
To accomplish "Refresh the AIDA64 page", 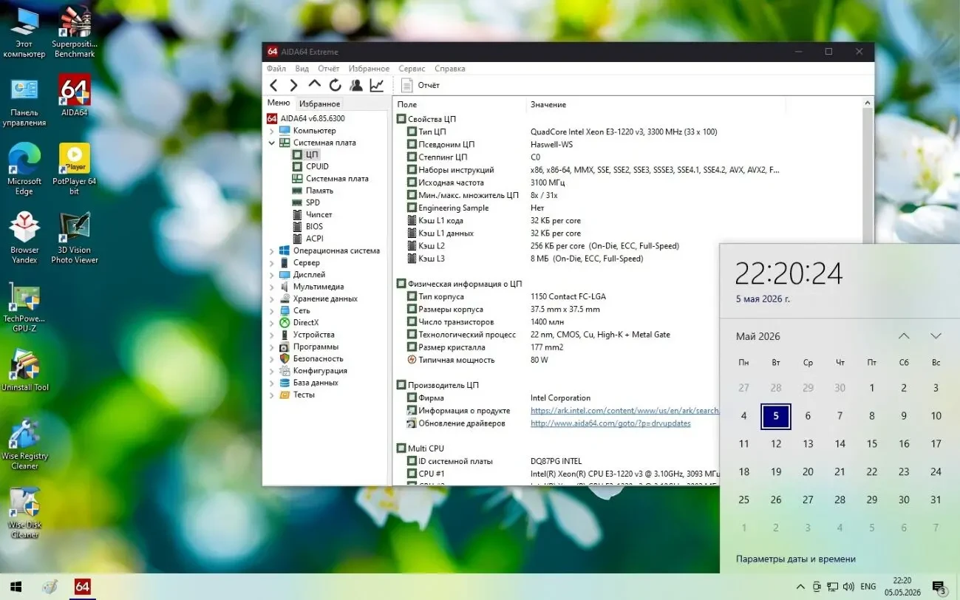I will (x=335, y=85).
